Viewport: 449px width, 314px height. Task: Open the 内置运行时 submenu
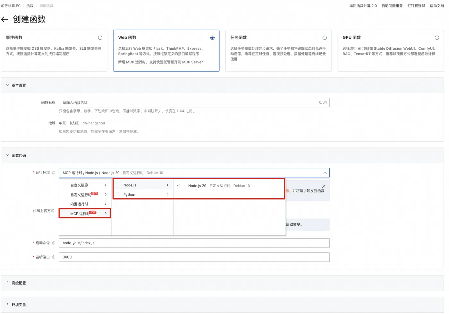point(85,204)
